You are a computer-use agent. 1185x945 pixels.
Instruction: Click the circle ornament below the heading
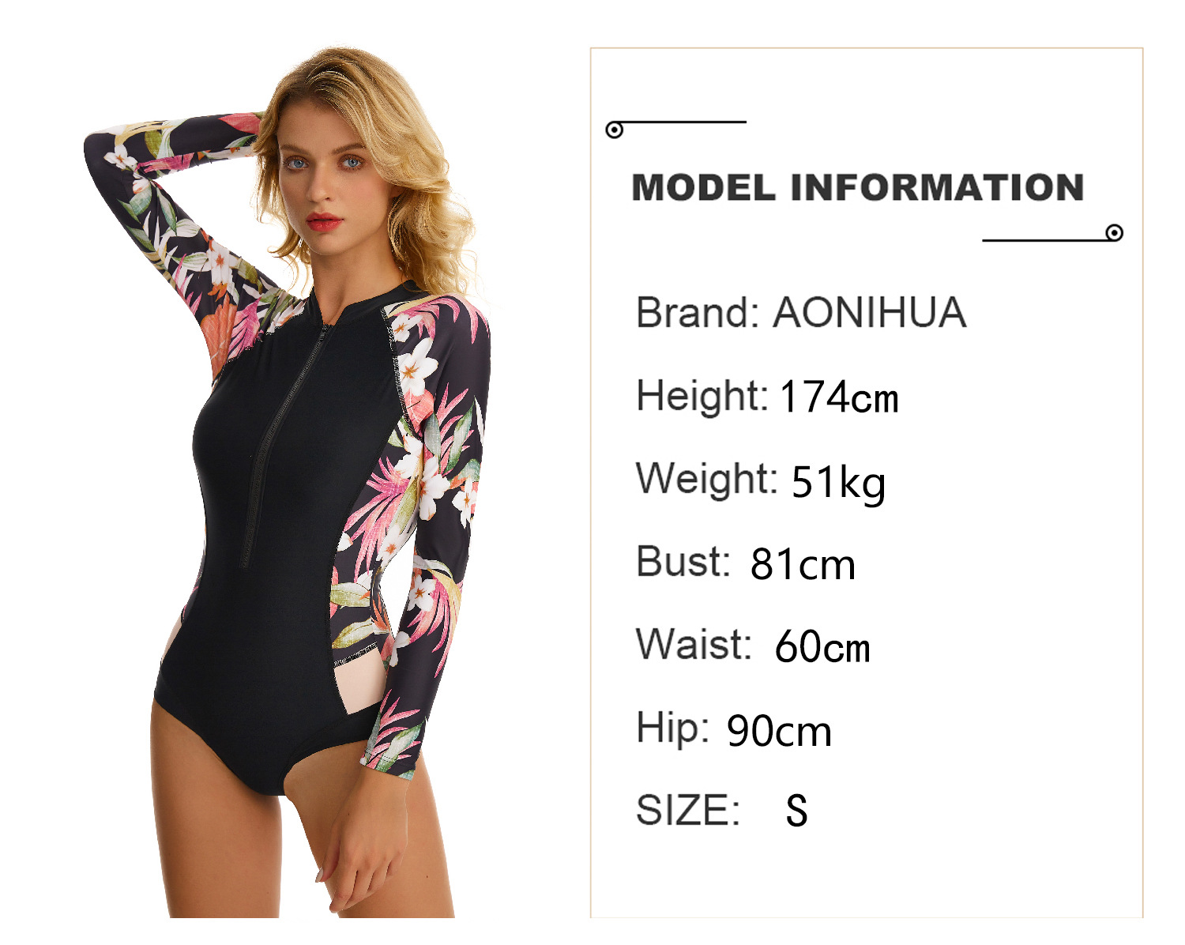[x=1114, y=232]
